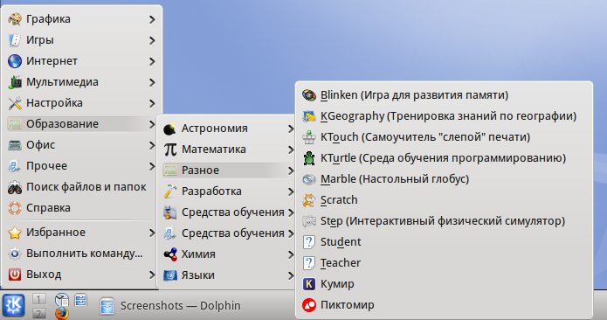The height and width of the screenshot is (320, 607).
Task: Expand the Интернет submenu arrow
Action: pyautogui.click(x=152, y=61)
